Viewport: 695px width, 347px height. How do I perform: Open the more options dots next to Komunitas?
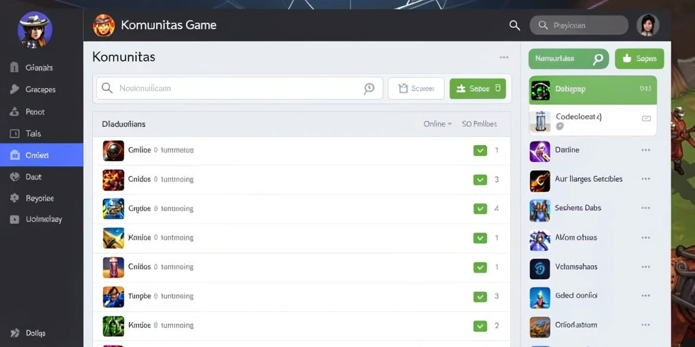click(504, 58)
